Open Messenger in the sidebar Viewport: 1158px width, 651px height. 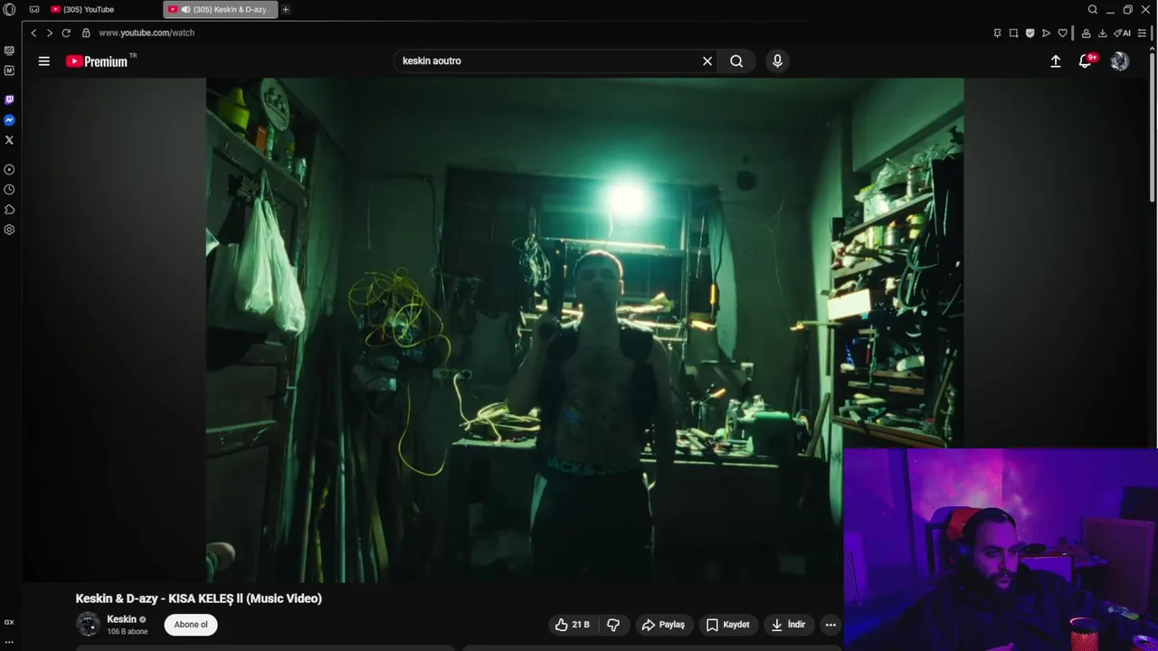click(x=9, y=120)
